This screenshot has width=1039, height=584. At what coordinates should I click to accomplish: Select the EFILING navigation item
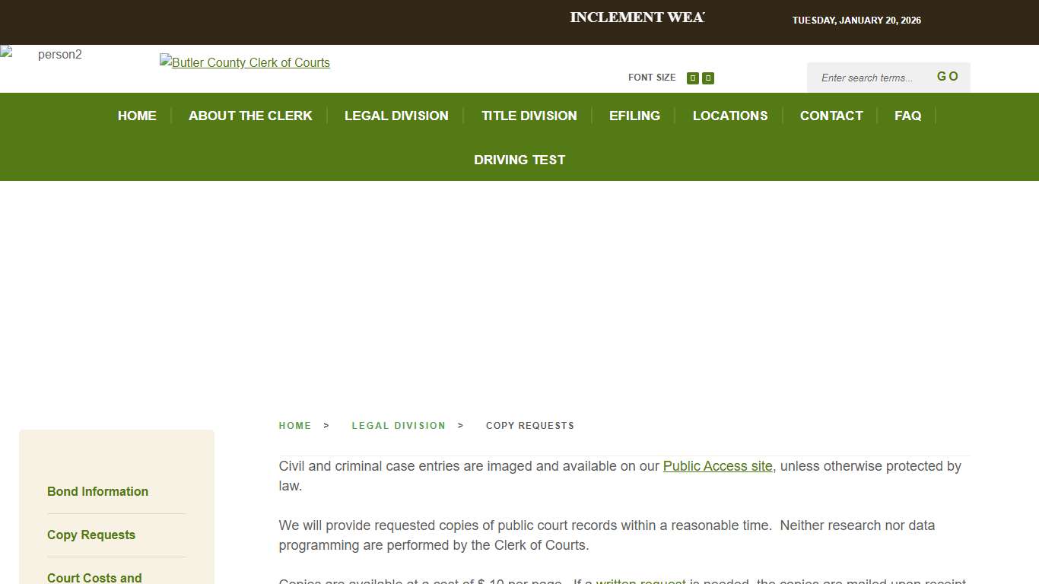tap(634, 116)
